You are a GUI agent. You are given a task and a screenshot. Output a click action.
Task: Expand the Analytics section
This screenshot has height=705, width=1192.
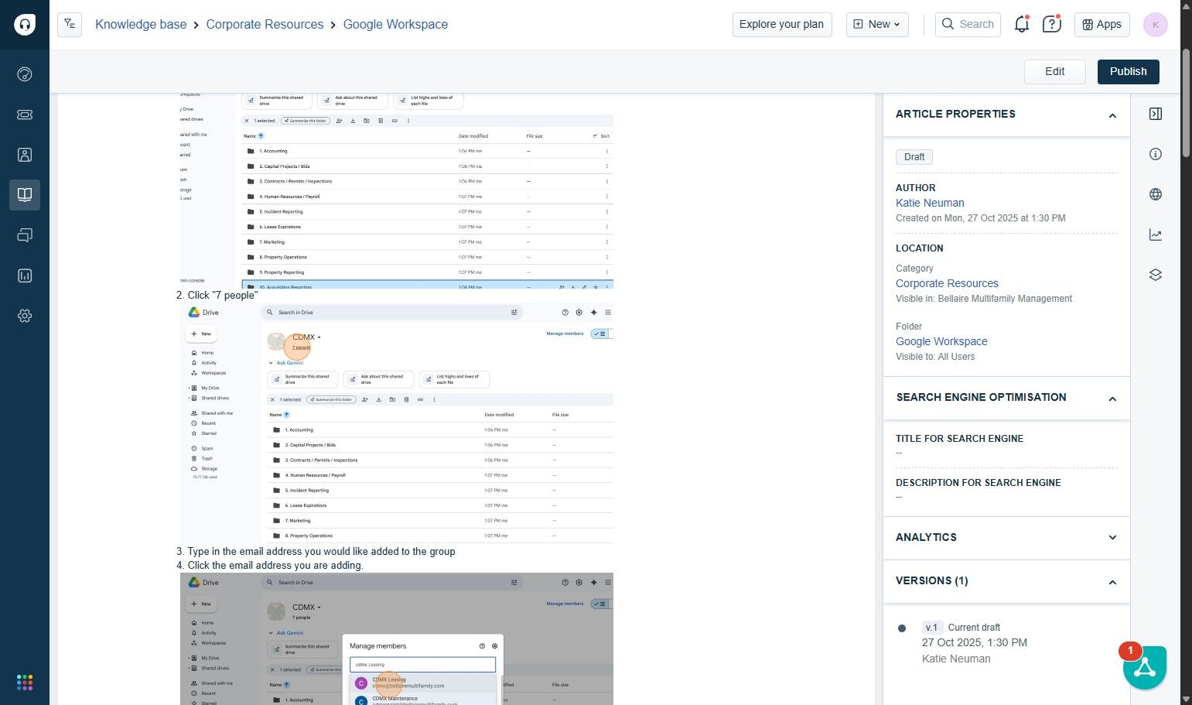[1112, 538]
